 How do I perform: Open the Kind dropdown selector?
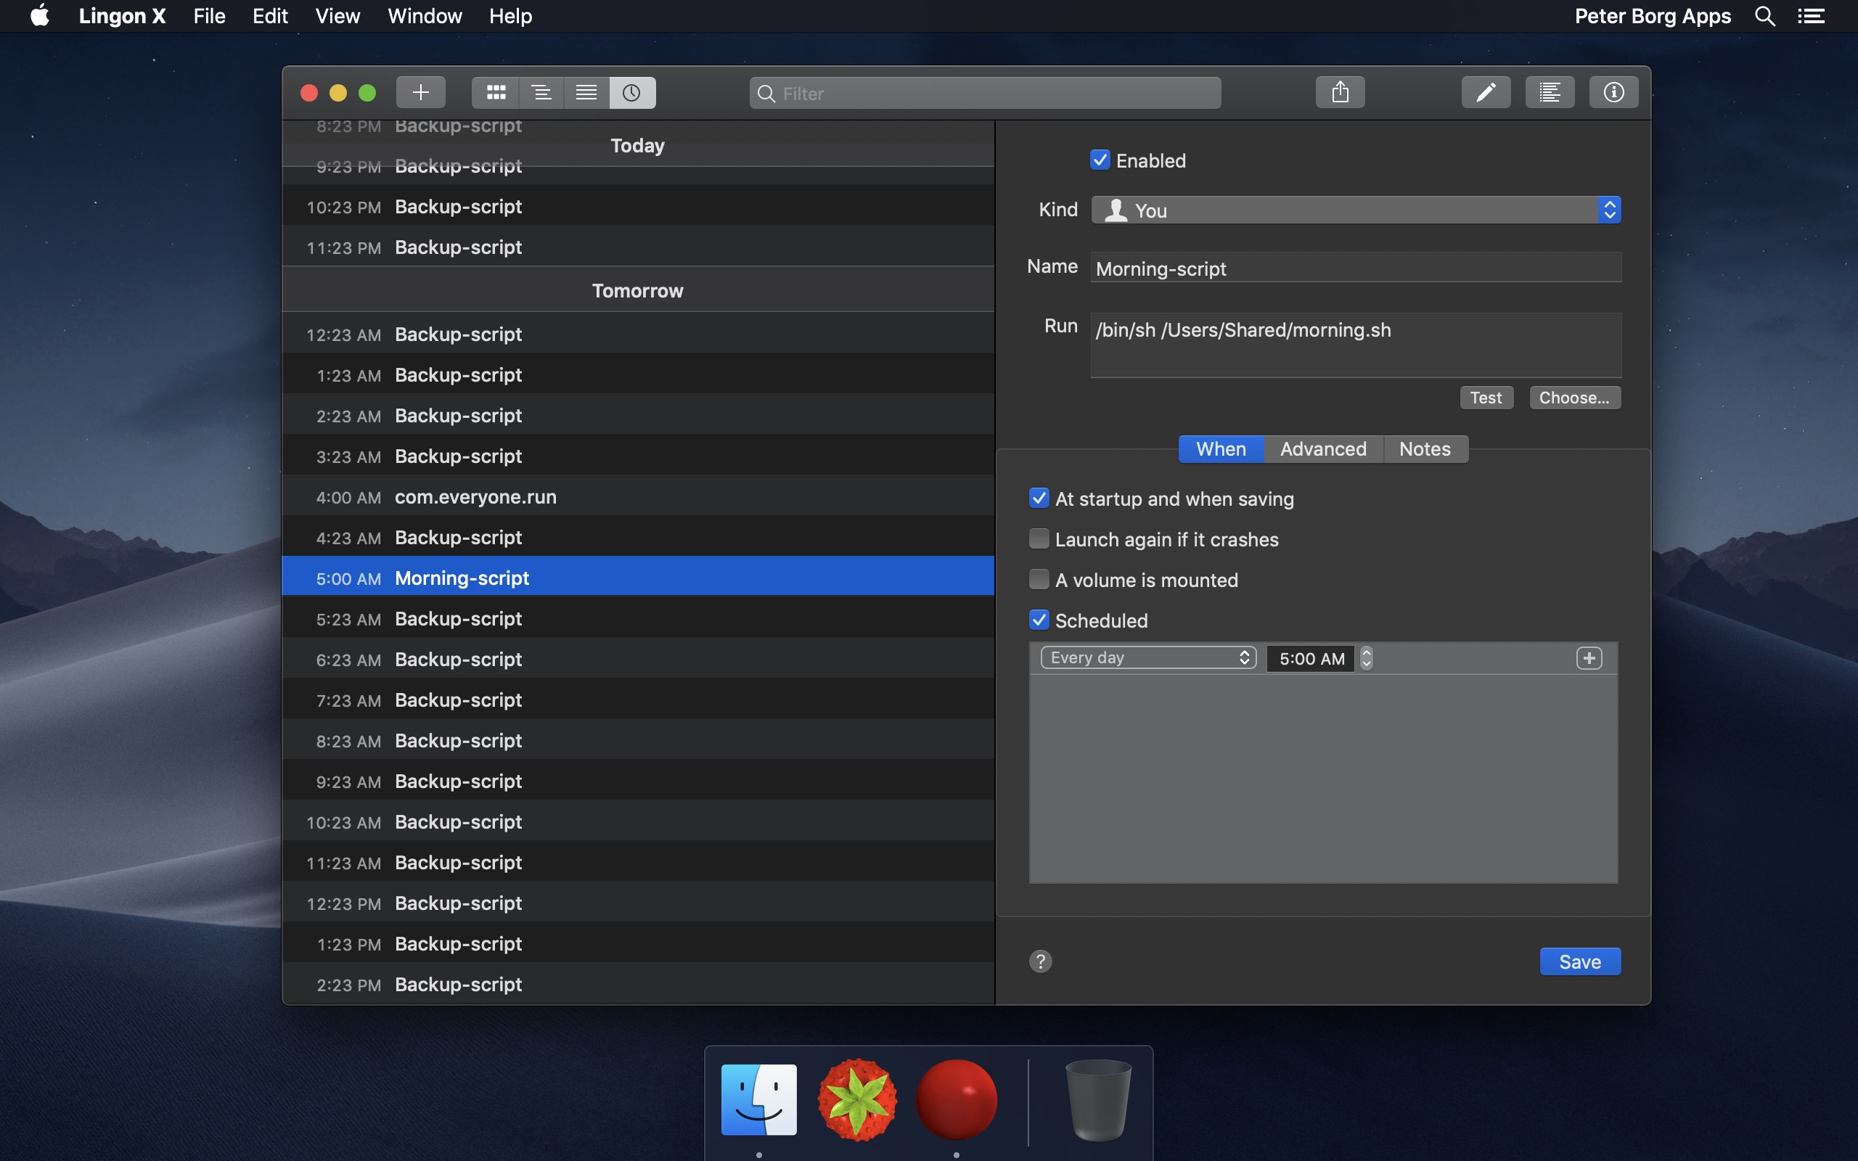[x=1355, y=210]
